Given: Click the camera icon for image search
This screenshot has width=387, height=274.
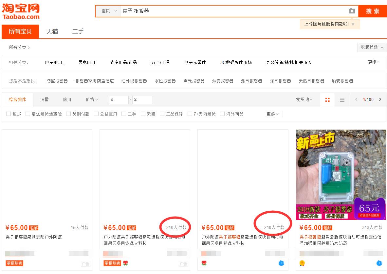Looking at the screenshot, I should pos(352,11).
